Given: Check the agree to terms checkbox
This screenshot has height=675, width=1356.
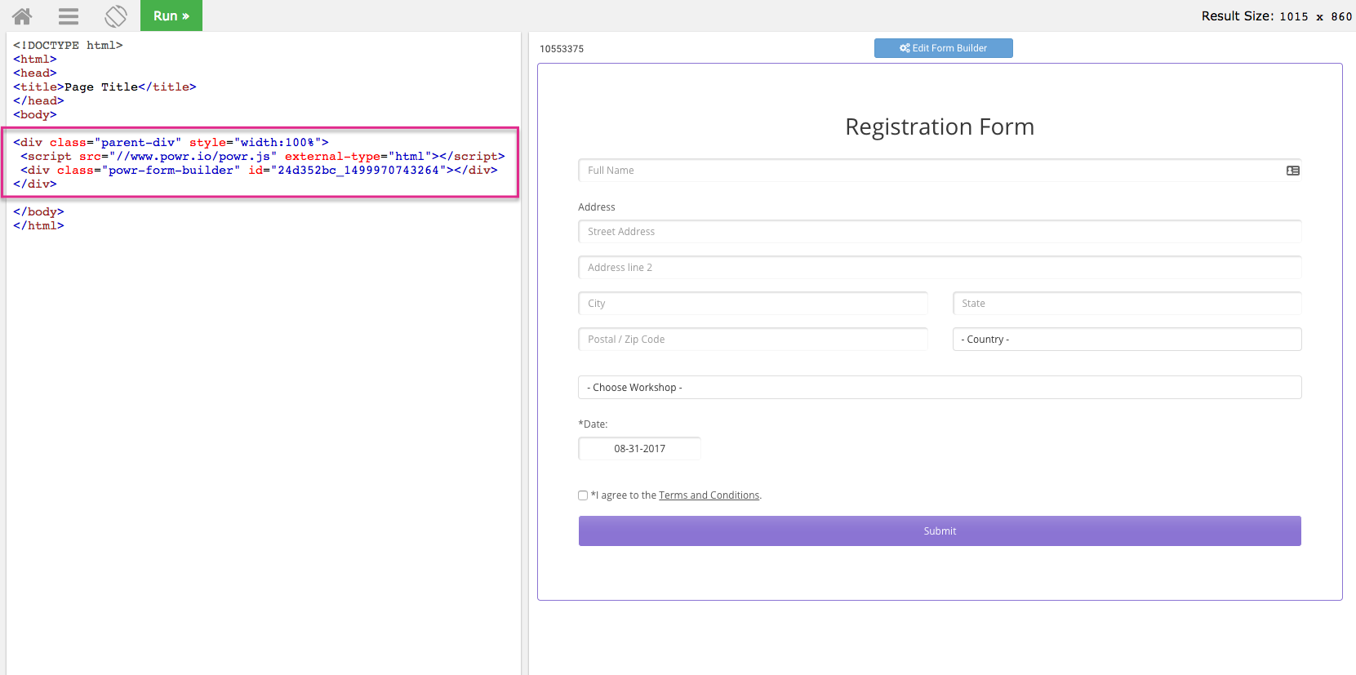Looking at the screenshot, I should coord(583,495).
